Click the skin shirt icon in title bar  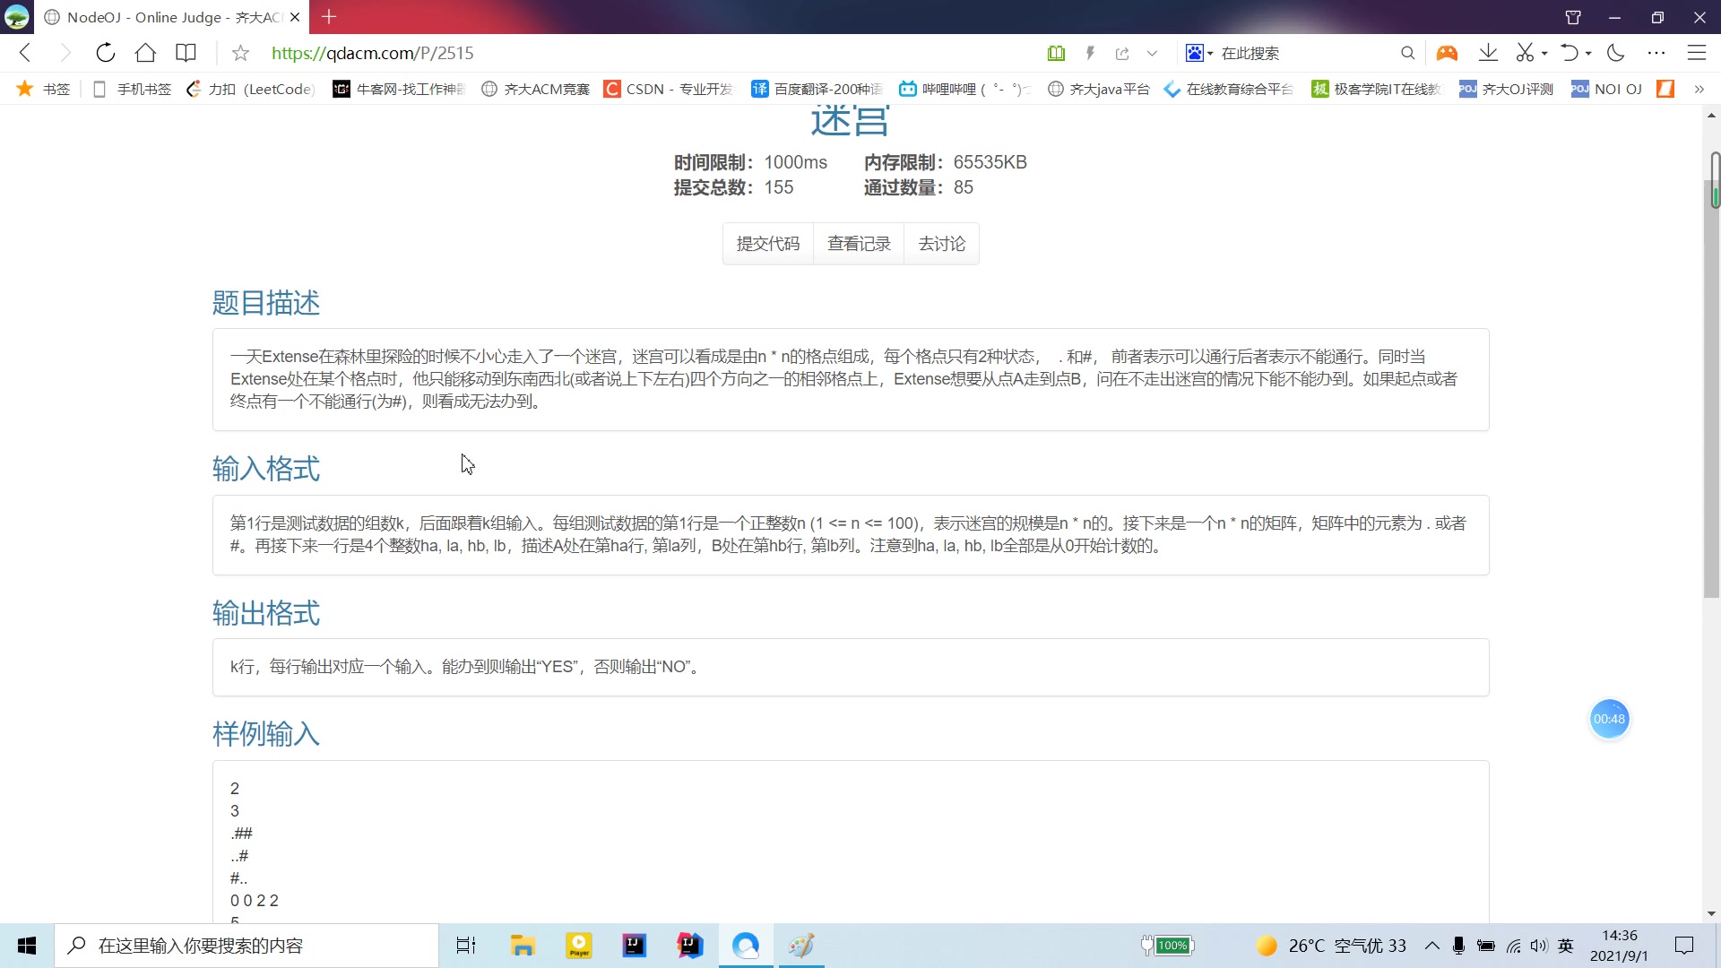click(x=1573, y=17)
